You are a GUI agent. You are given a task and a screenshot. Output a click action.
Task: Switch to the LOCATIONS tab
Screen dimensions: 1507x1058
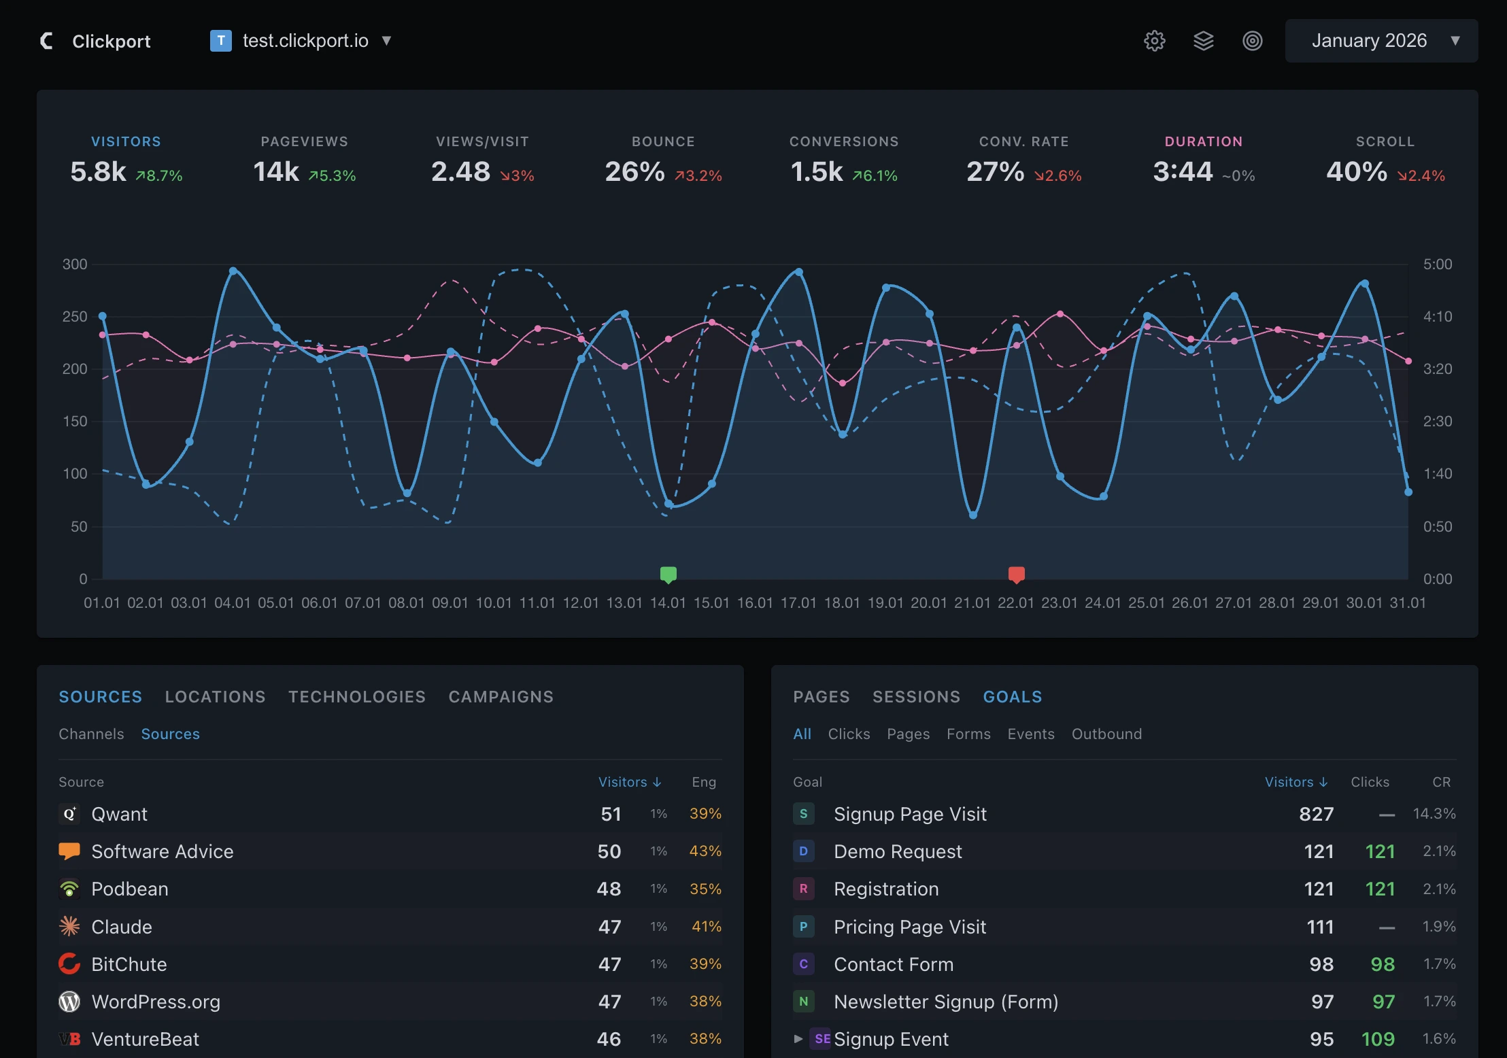tap(215, 696)
